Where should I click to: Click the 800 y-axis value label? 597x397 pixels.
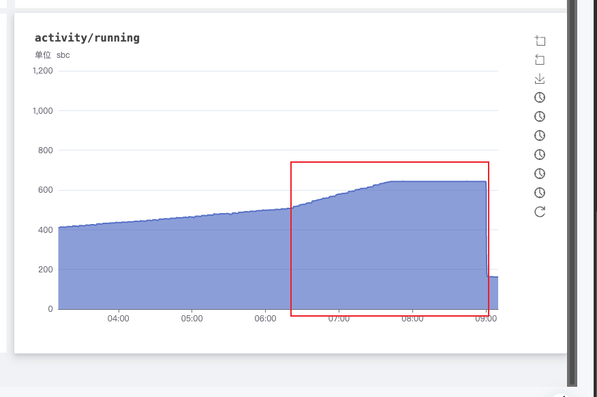(x=45, y=150)
